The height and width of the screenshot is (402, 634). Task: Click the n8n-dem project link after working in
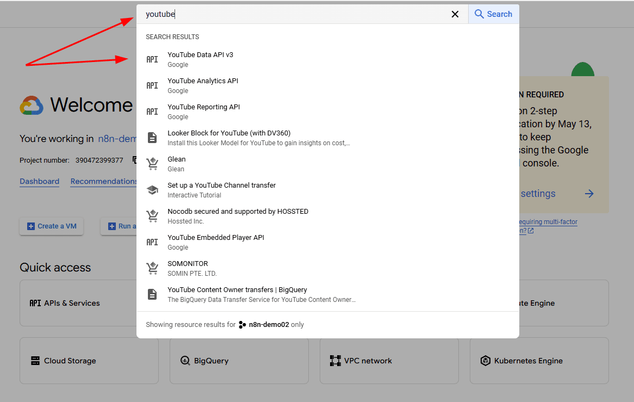point(117,139)
